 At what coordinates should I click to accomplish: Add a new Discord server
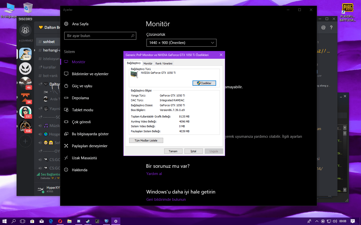(x=25, y=141)
